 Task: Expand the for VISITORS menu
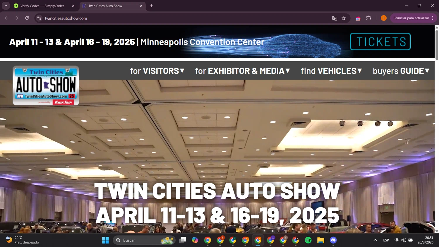[157, 71]
